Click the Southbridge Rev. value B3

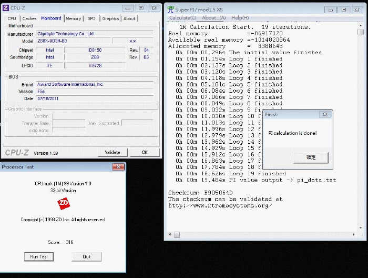(147, 57)
